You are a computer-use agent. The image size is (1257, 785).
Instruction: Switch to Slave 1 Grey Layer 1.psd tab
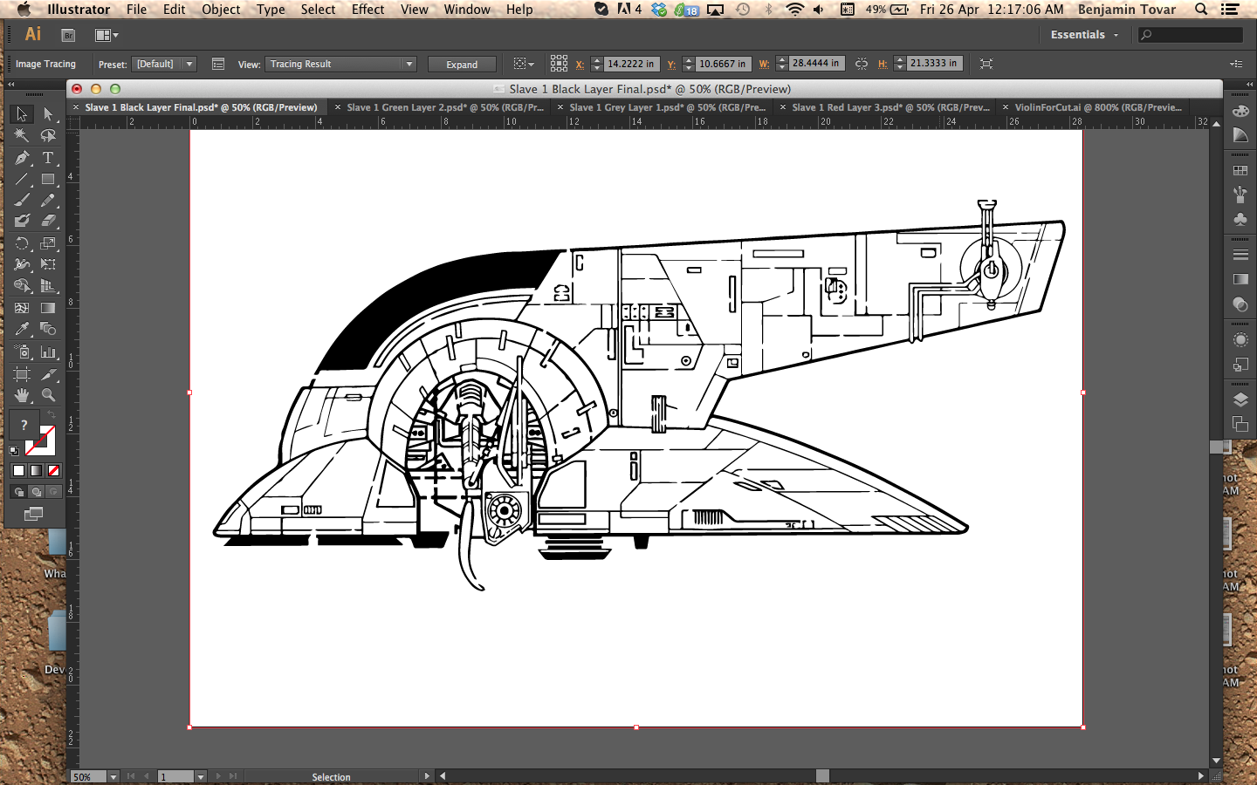(x=668, y=107)
